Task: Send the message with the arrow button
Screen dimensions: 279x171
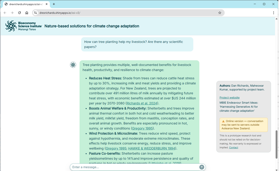Action: [202, 167]
